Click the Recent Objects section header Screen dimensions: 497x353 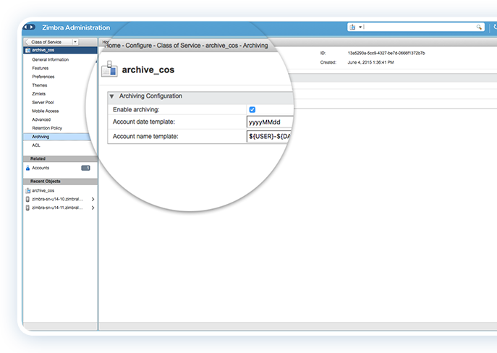pos(60,182)
